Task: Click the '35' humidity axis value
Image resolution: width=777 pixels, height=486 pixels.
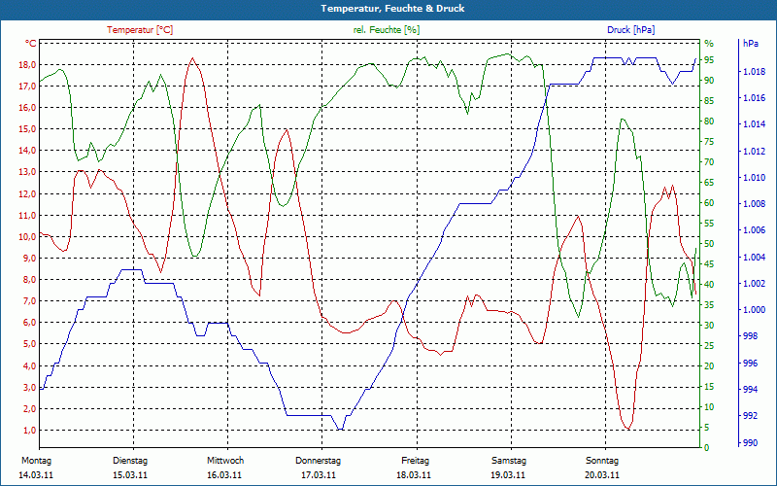Action: point(709,305)
